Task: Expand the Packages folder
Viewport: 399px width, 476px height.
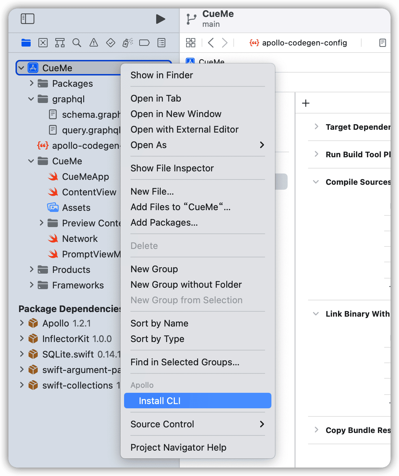Action: point(31,83)
